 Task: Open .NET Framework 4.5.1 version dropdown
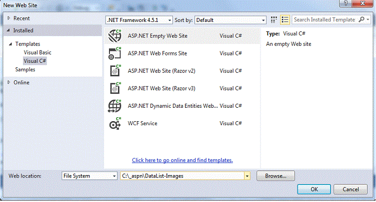(139, 20)
